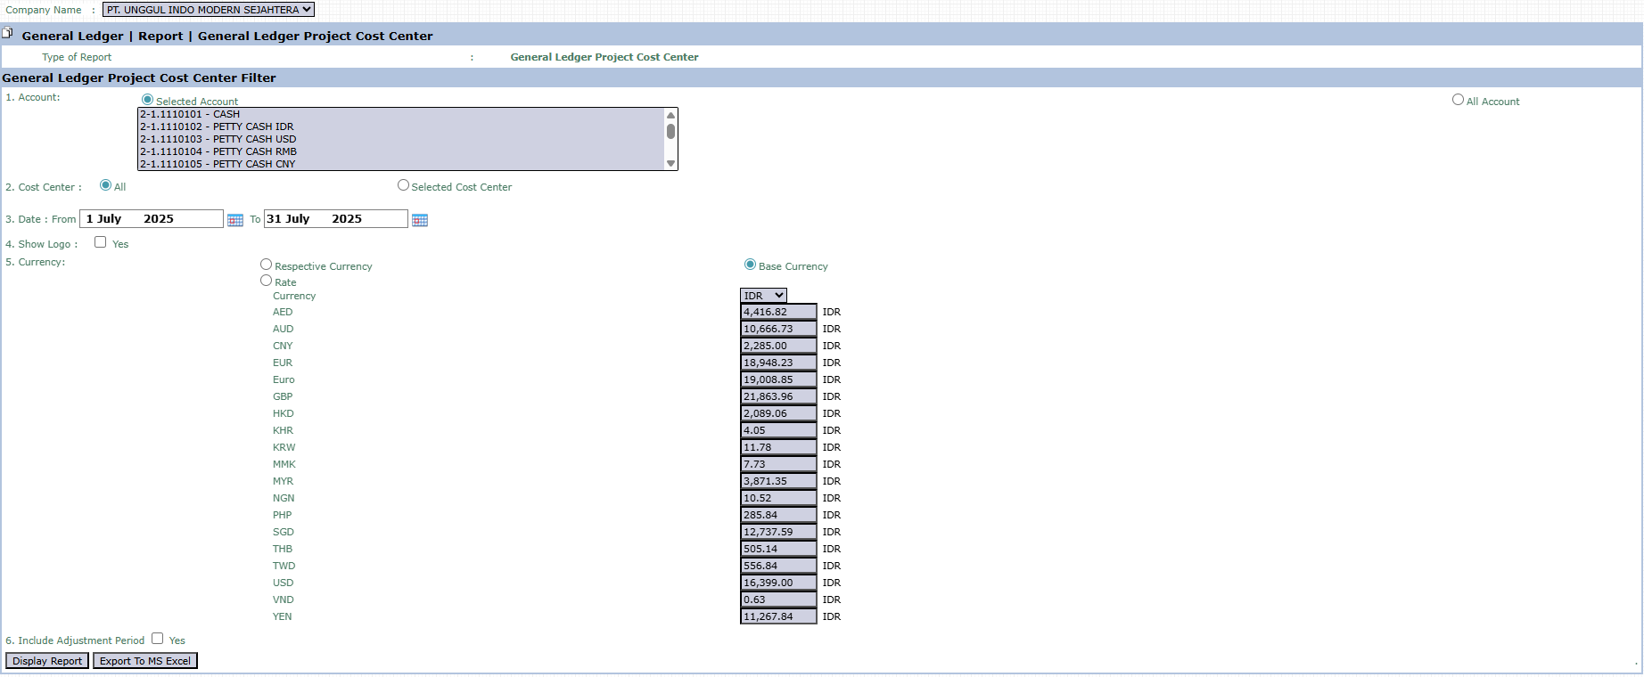Image resolution: width=1644 pixels, height=677 pixels.
Task: Open the To date calendar picker
Action: point(420,220)
